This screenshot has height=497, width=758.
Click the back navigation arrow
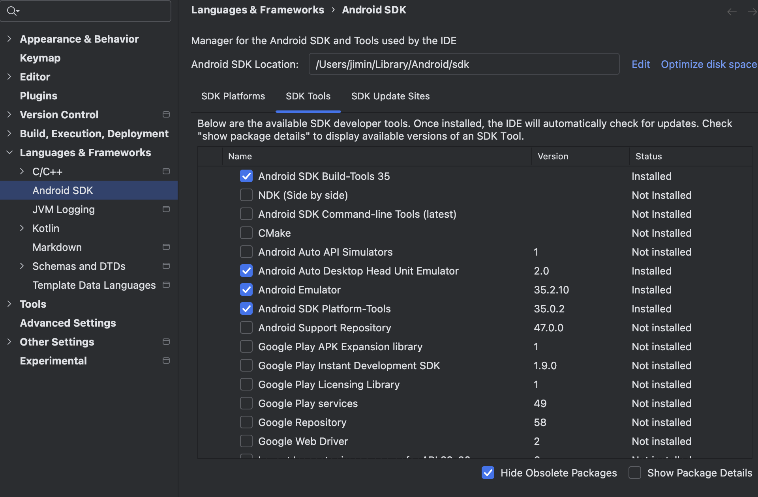732,12
